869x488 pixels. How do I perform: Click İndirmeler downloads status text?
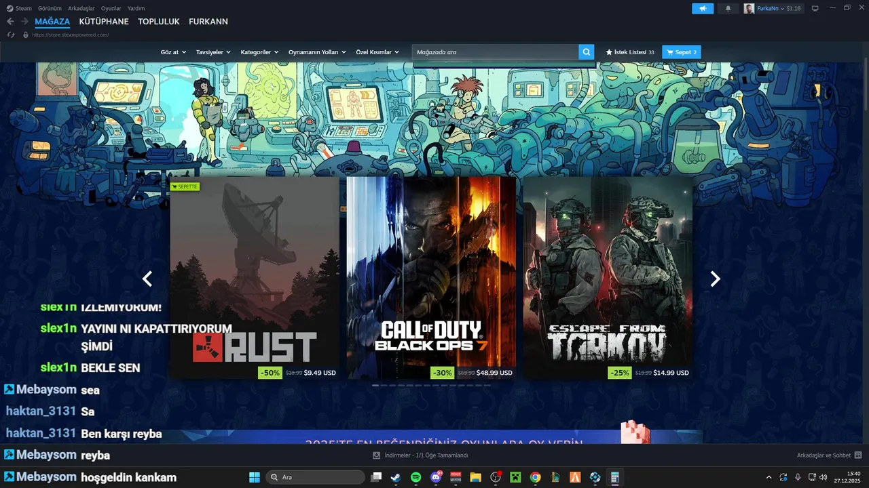pos(426,455)
